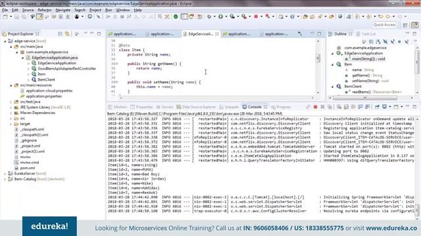Screen dimensions: 421x236
Task: Click the Console vertical scrollbar thumb
Action: point(417,210)
